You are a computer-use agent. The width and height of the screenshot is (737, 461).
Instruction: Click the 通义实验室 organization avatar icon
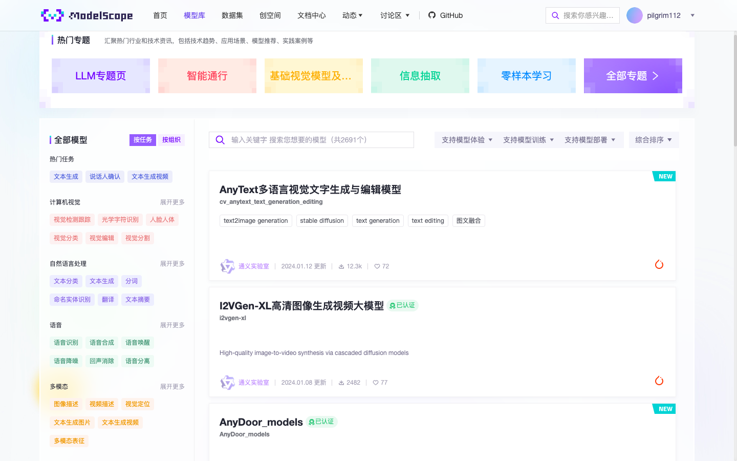point(227,266)
